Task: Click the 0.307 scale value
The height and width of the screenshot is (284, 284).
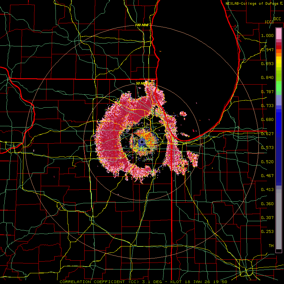Action: (267, 217)
